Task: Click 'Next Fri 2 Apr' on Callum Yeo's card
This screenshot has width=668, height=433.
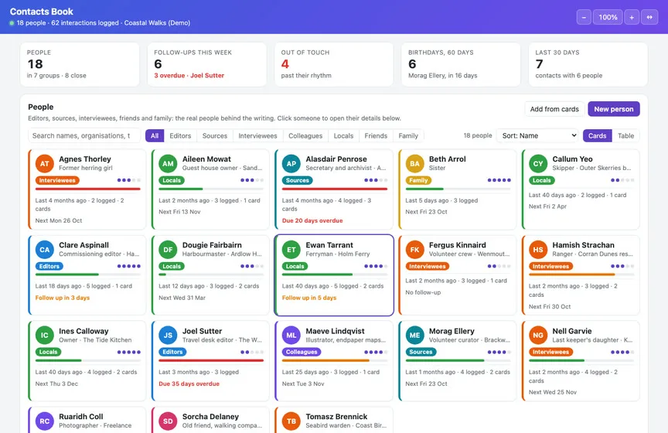Action: 548,206
